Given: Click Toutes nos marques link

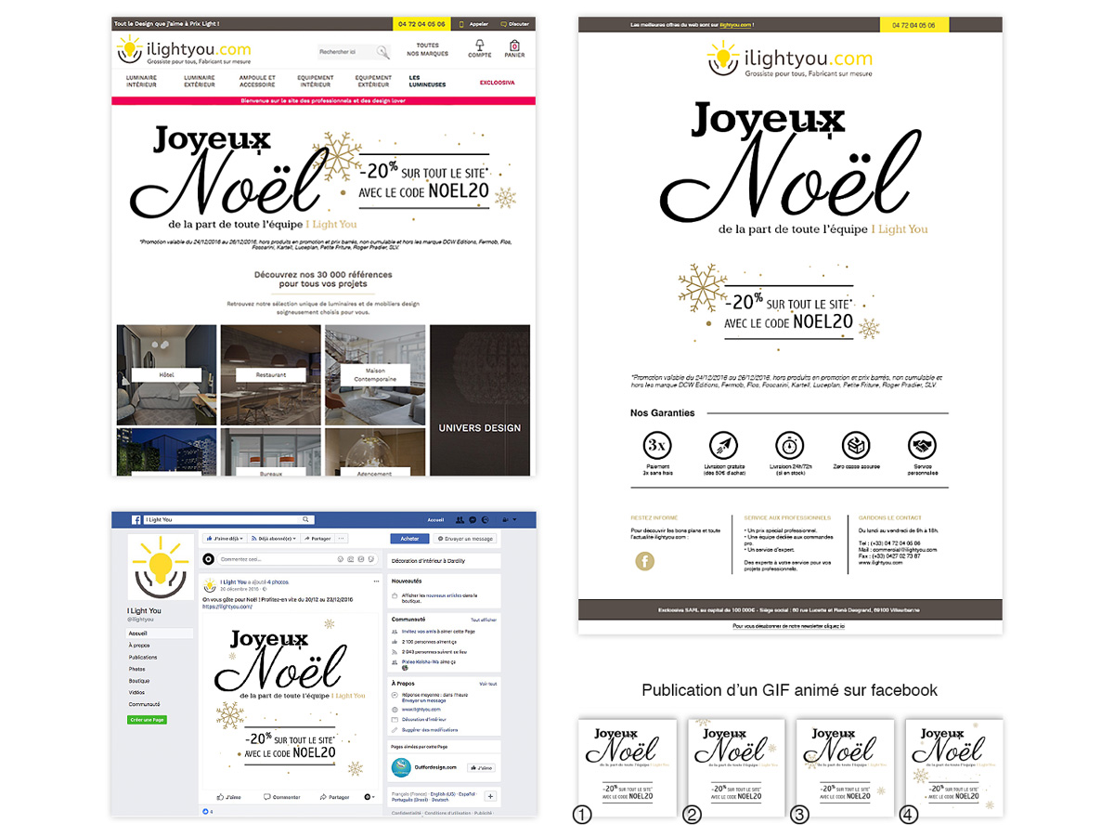Looking at the screenshot, I should pyautogui.click(x=428, y=49).
